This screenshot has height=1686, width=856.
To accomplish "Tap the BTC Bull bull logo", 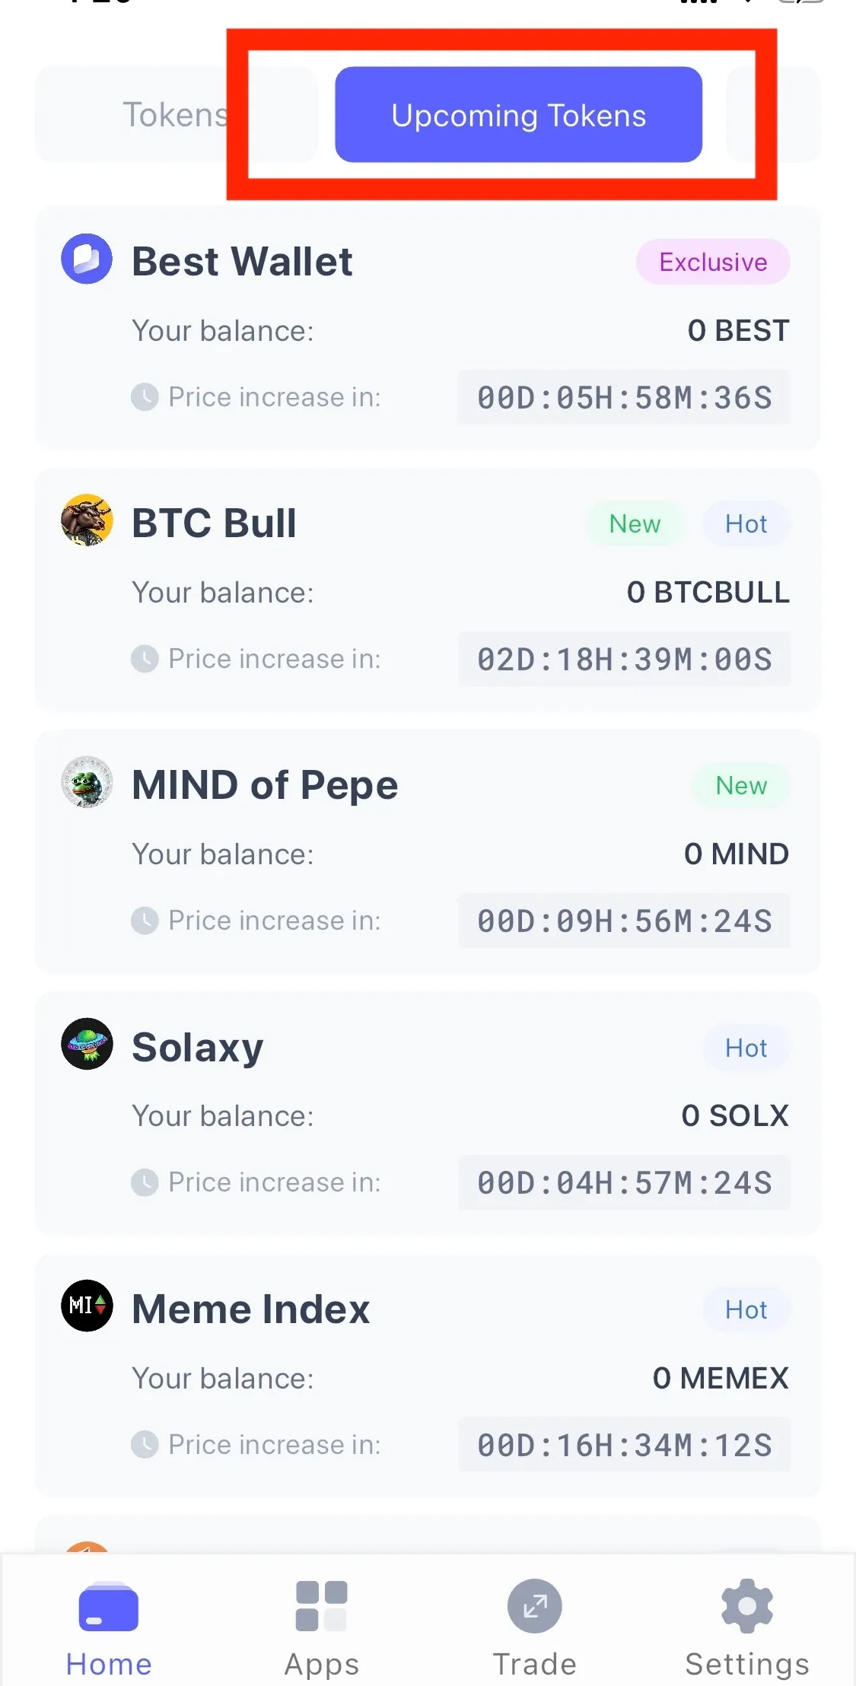I will pyautogui.click(x=87, y=520).
